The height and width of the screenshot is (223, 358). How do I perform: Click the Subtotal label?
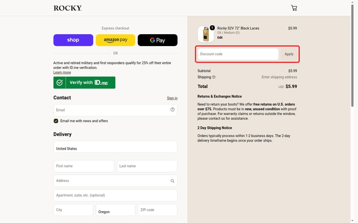[x=204, y=71]
